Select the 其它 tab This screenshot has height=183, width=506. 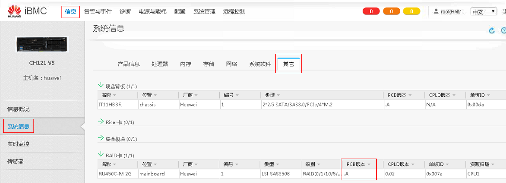(288, 64)
